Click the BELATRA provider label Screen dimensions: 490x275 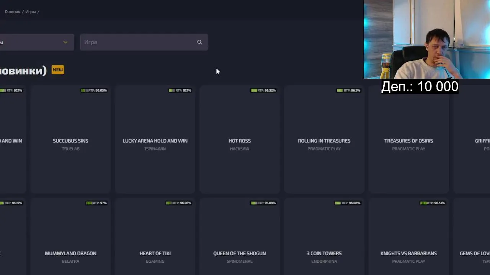coord(70,262)
